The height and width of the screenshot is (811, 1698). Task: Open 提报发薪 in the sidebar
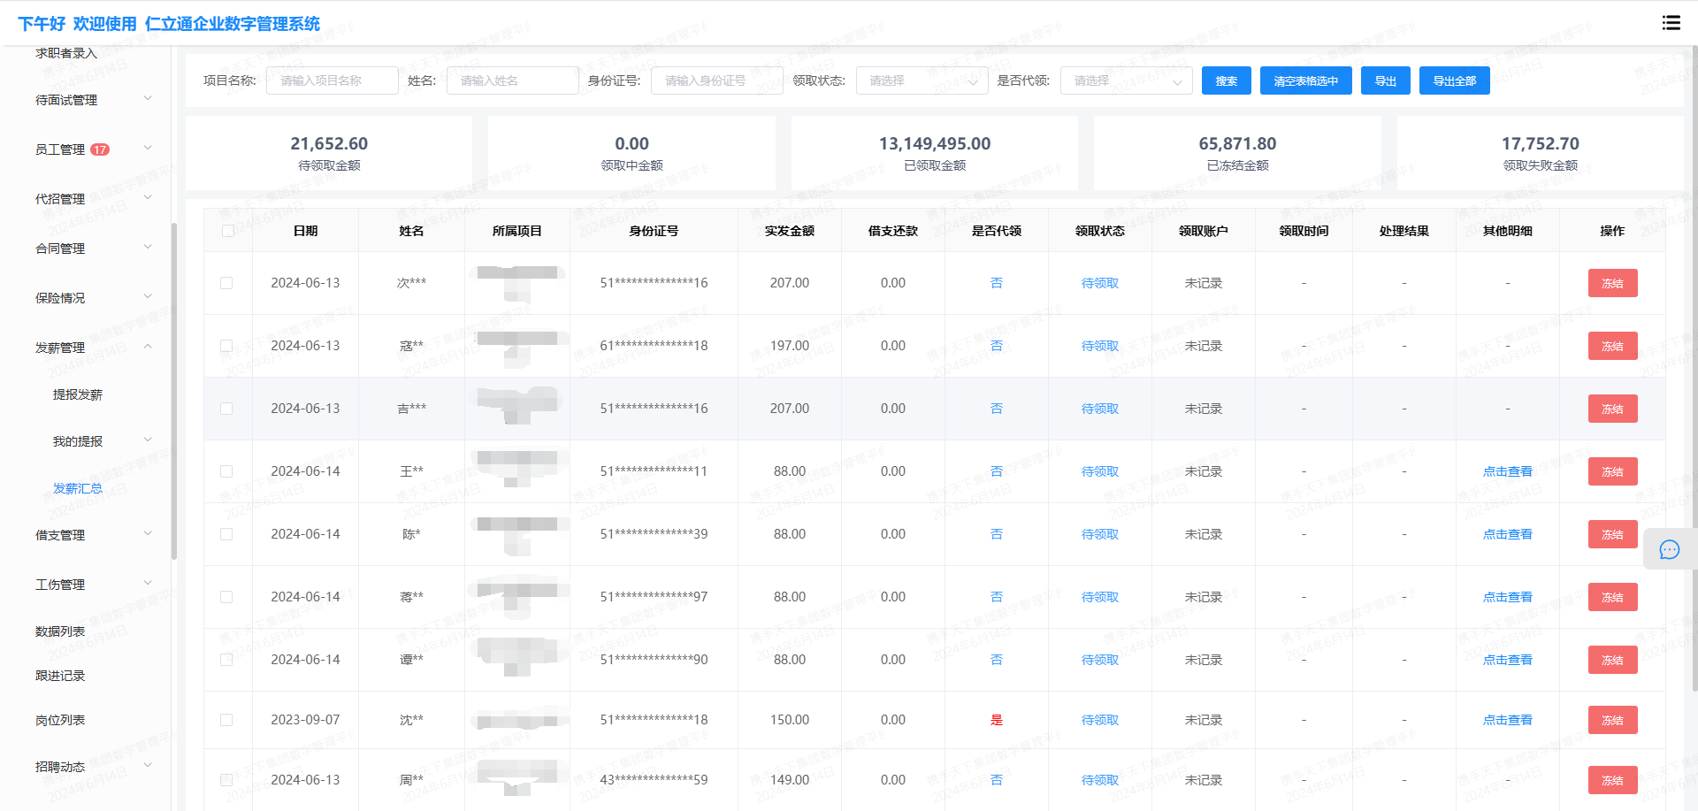(78, 394)
